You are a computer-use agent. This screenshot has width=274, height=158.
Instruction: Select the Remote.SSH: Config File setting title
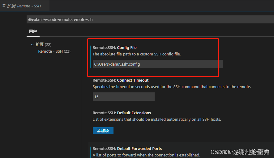[x=114, y=48]
